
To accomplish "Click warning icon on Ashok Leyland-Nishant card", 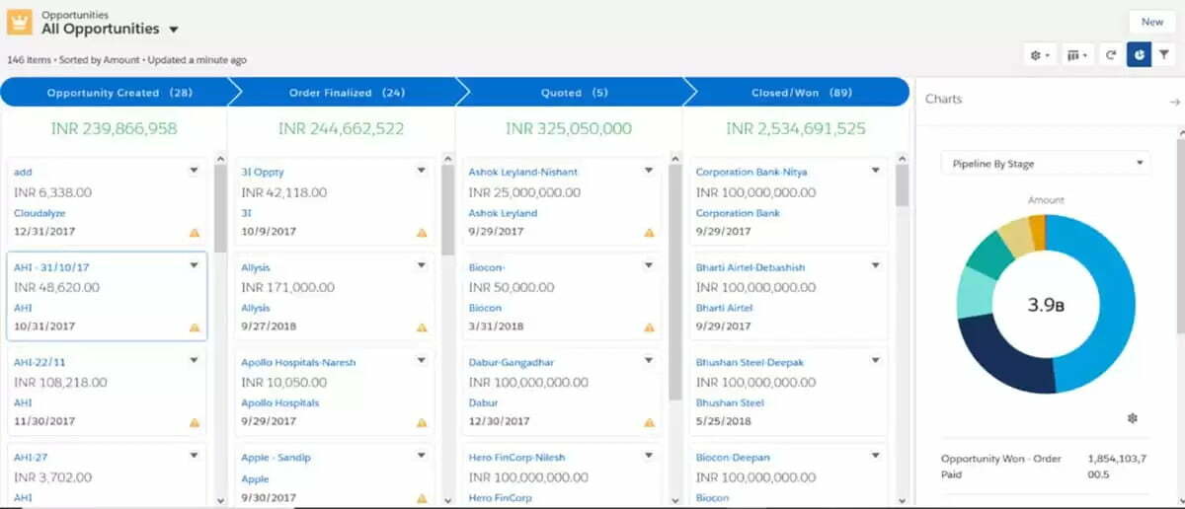I will [x=649, y=233].
